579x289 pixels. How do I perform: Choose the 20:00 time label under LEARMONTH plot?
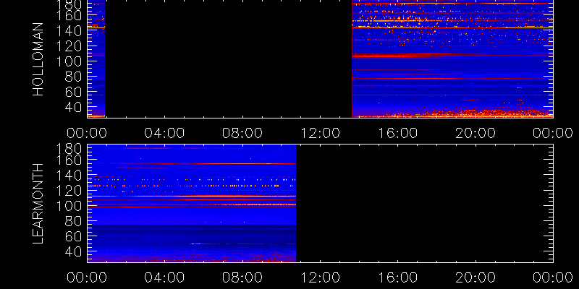tap(476, 277)
